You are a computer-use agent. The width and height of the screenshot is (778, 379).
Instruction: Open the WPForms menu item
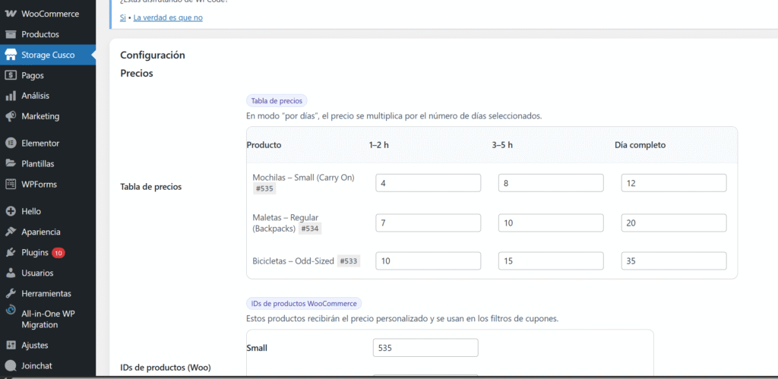[39, 184]
